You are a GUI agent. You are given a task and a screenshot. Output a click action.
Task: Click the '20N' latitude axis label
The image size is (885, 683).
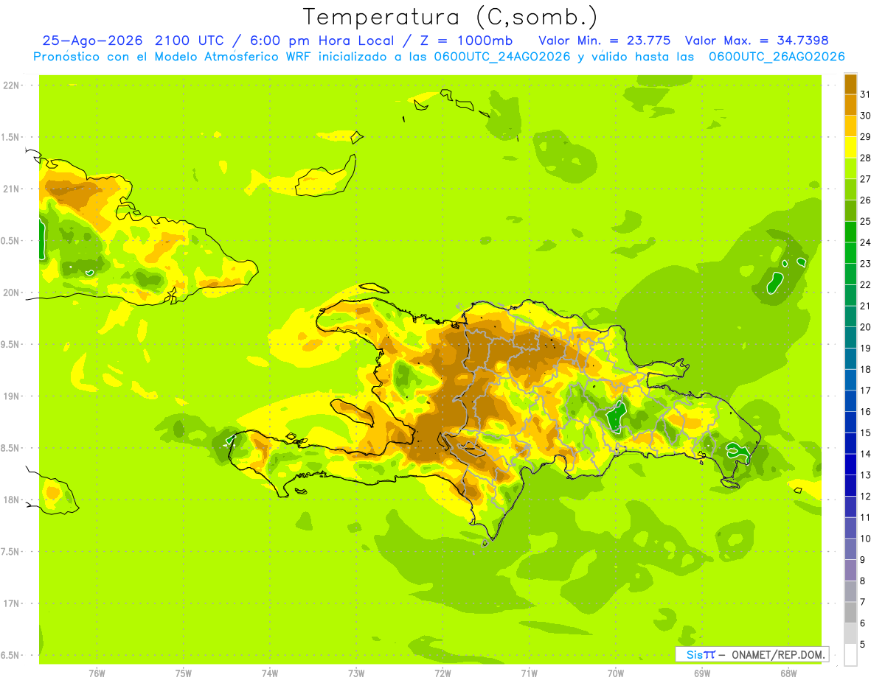(x=11, y=293)
